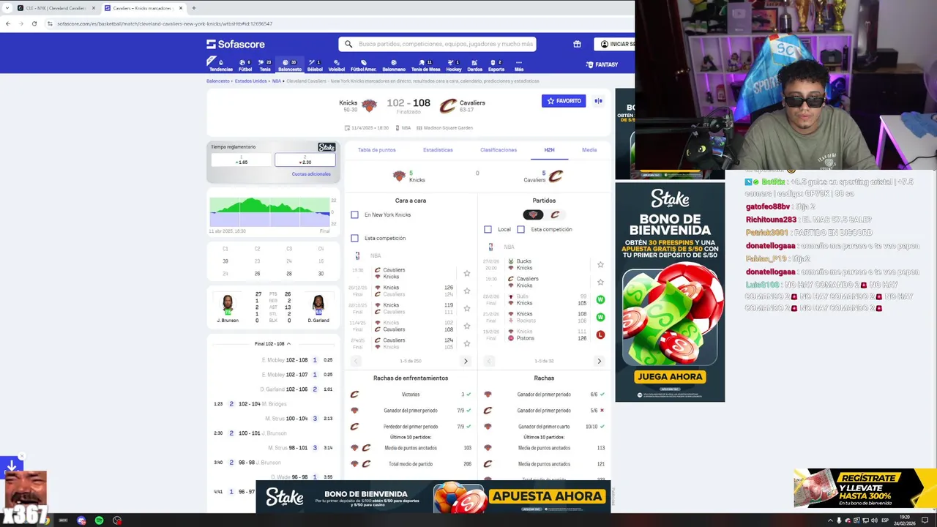
Task: Open the Fútbol sports category
Action: [x=245, y=65]
